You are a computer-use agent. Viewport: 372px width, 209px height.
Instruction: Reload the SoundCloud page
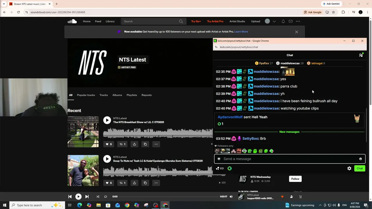click(x=18, y=12)
